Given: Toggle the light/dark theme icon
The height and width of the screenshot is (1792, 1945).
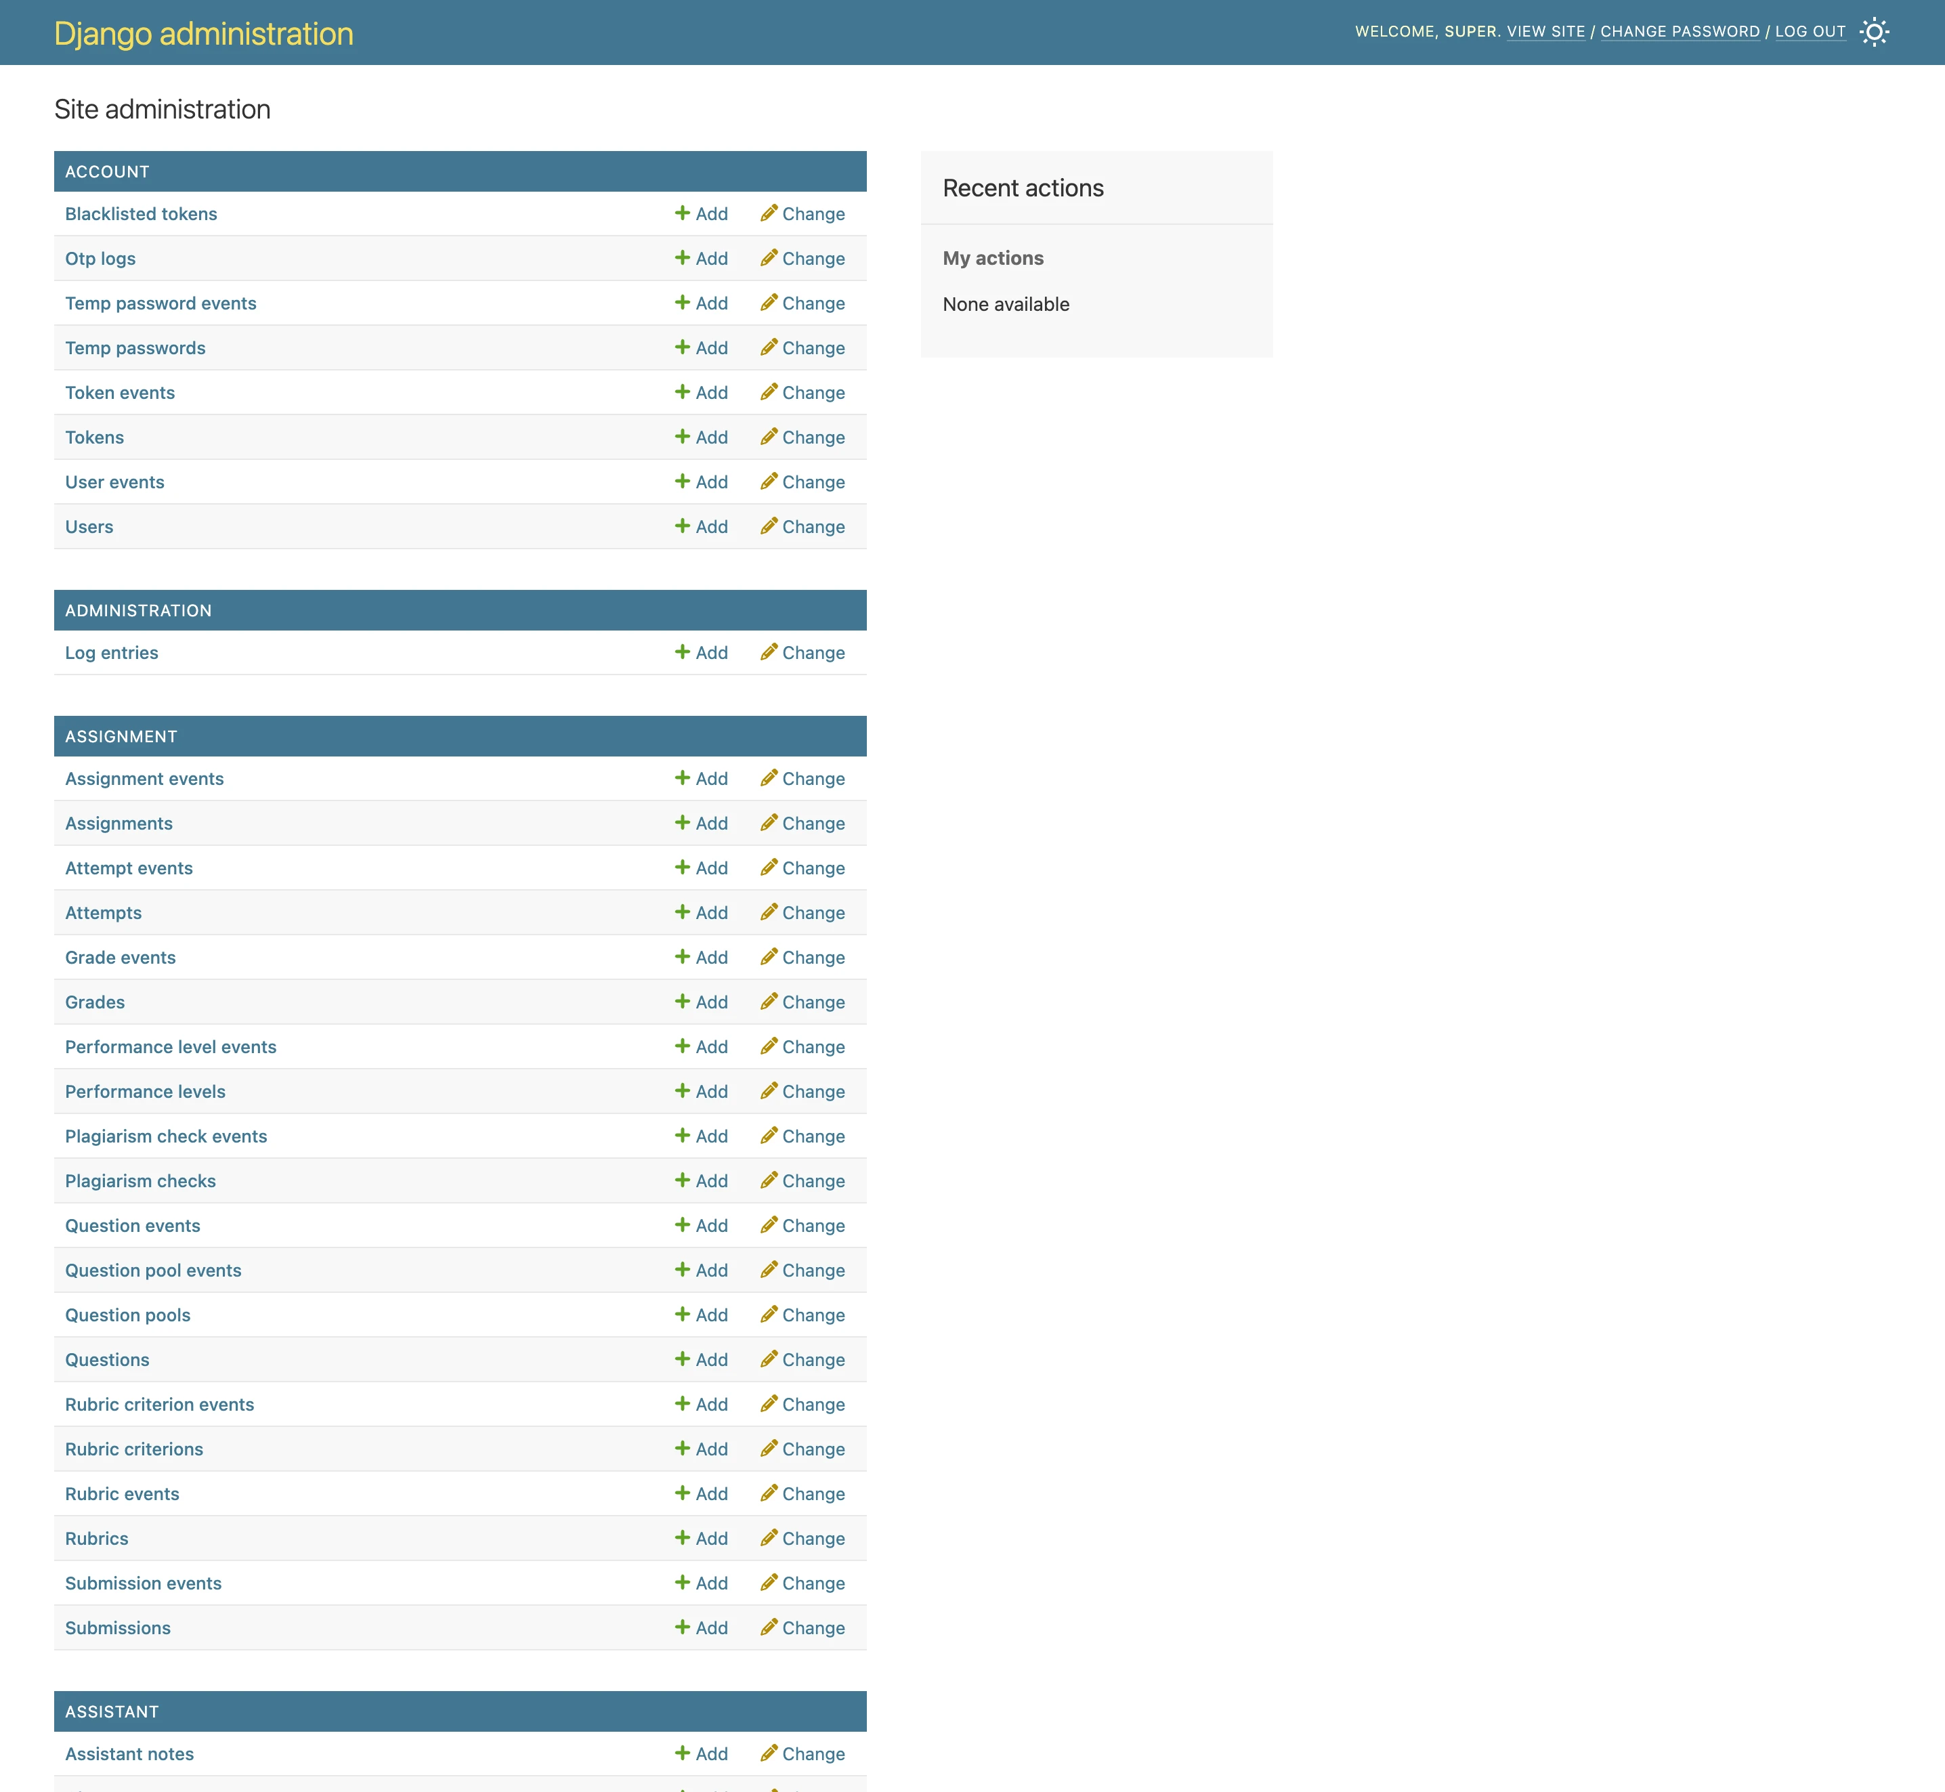Looking at the screenshot, I should coord(1874,32).
